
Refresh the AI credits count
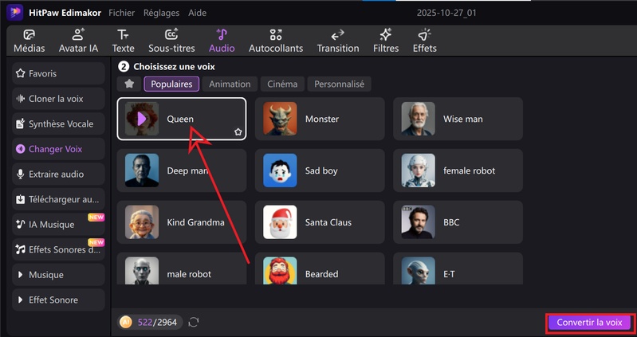194,323
